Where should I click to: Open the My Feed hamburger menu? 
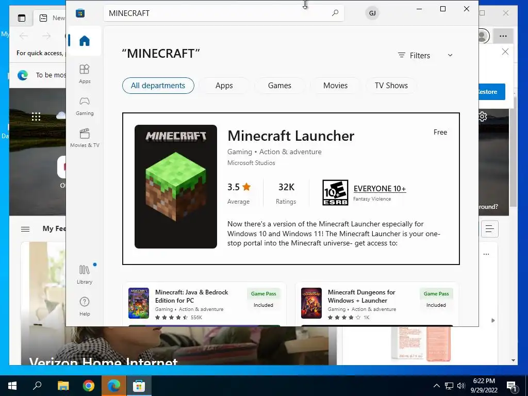coord(25,229)
